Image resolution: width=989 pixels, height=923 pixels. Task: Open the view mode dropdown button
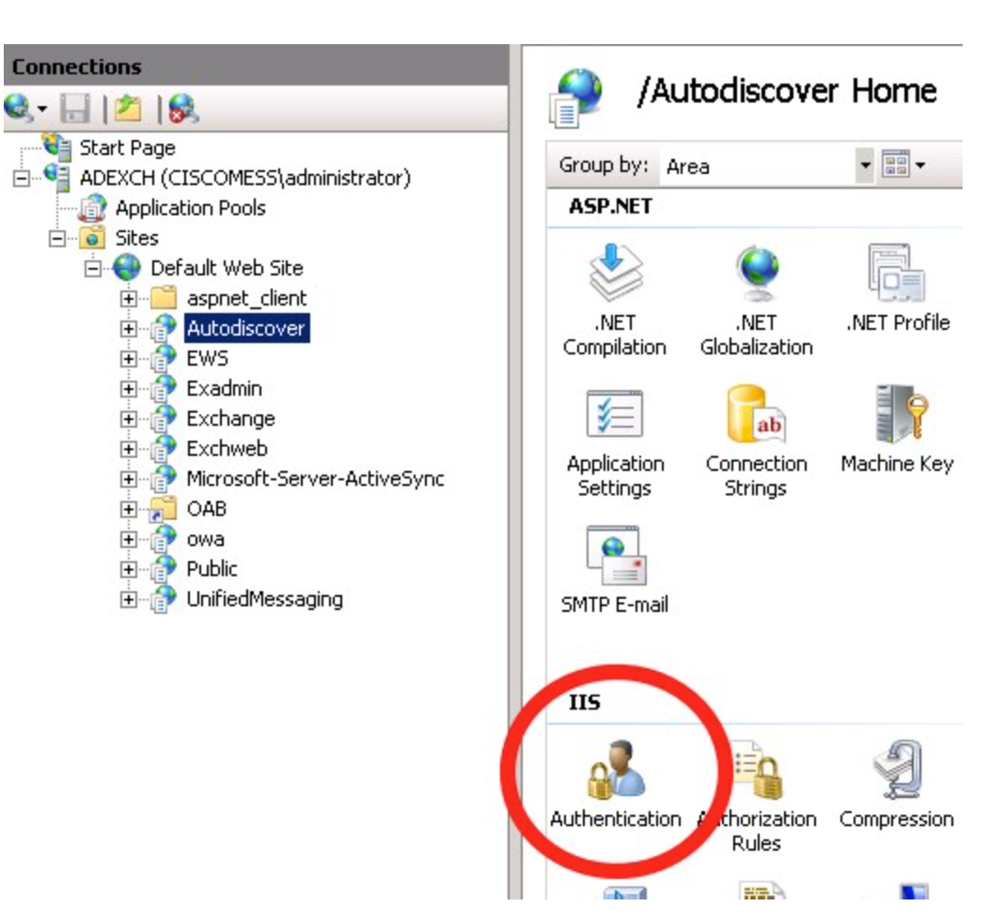click(904, 166)
